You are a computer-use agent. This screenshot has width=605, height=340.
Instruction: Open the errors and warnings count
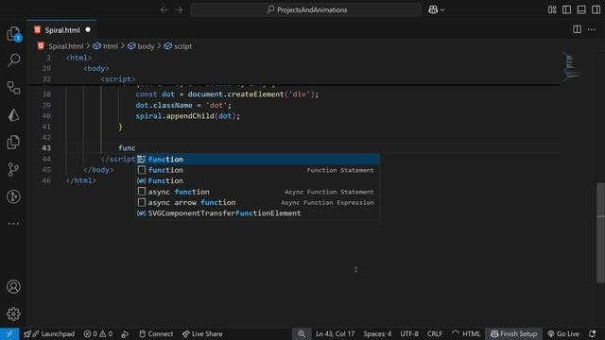coord(98,333)
